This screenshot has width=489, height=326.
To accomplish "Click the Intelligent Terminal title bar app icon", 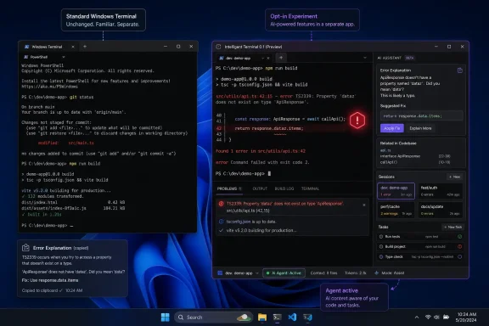I will (218, 47).
